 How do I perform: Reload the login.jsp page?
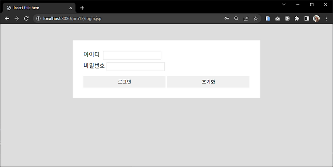coord(26,19)
